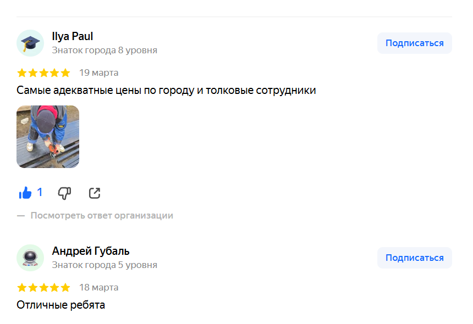Viewport: 473px width, 324px height.
Task: Open the worker photo thumbnail
Action: click(48, 137)
